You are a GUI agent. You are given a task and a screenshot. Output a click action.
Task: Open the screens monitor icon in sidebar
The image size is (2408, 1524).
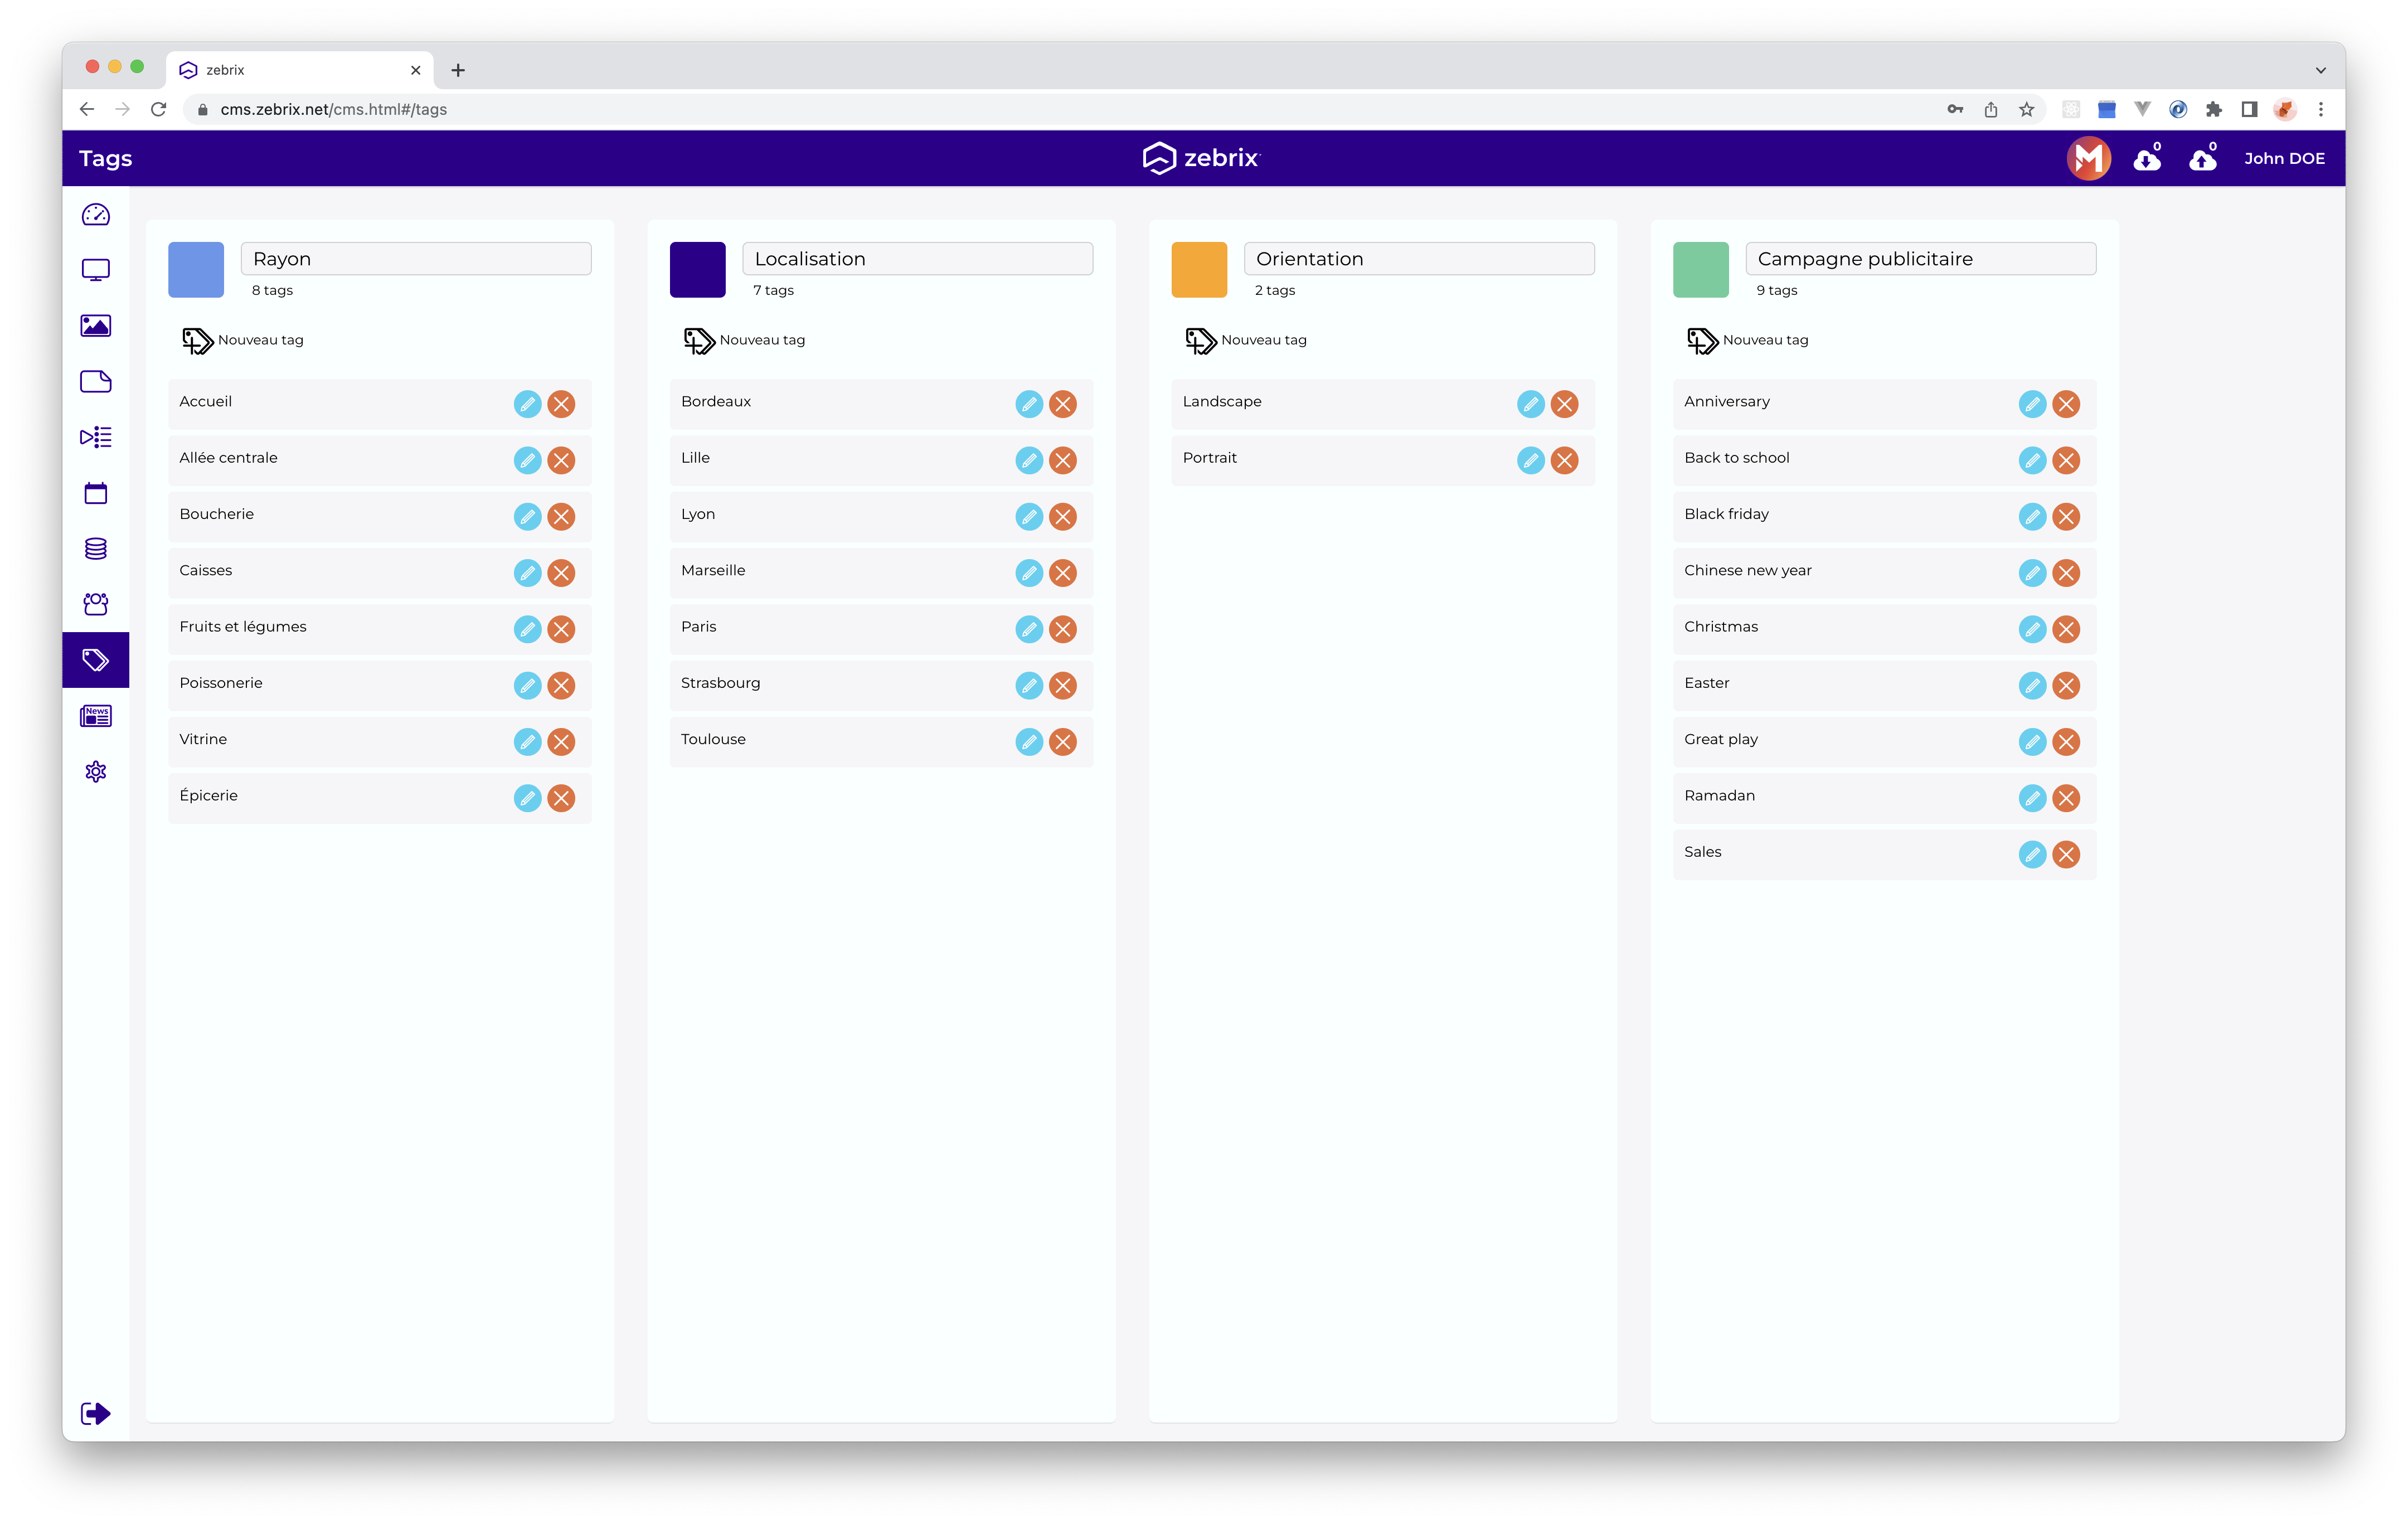pos(96,270)
